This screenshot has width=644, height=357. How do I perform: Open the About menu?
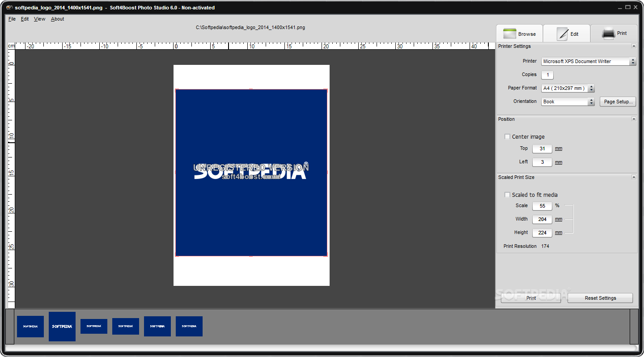[57, 19]
